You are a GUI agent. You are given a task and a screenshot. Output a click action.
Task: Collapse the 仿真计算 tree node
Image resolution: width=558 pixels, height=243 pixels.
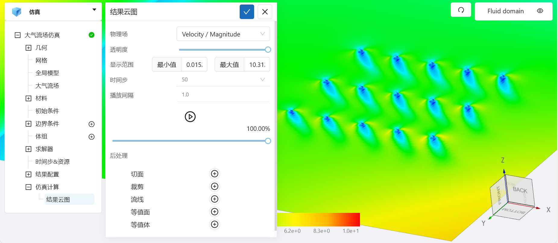[29, 187]
